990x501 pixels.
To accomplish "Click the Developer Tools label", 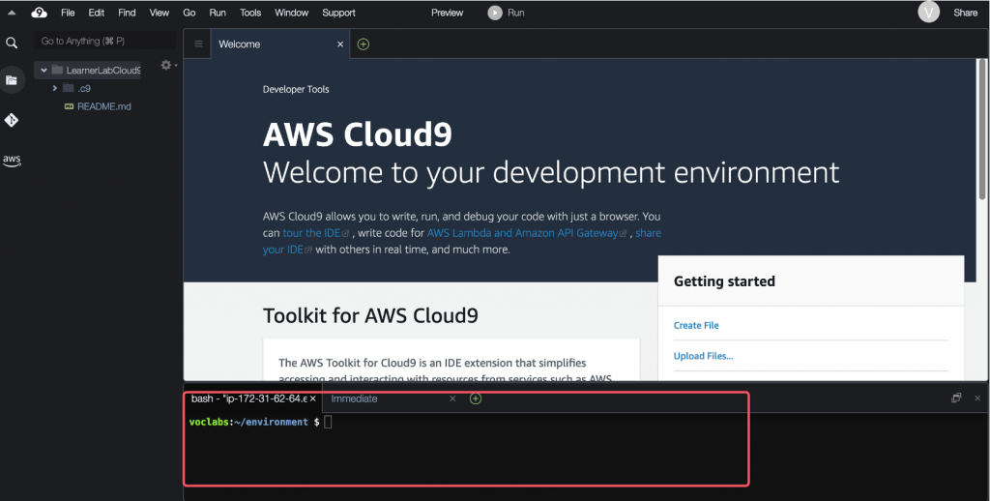I will point(296,89).
